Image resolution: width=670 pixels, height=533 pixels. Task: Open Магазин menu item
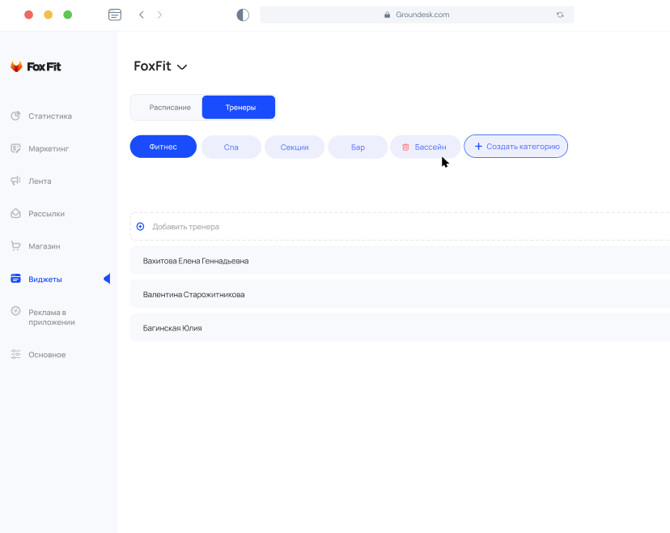[45, 246]
